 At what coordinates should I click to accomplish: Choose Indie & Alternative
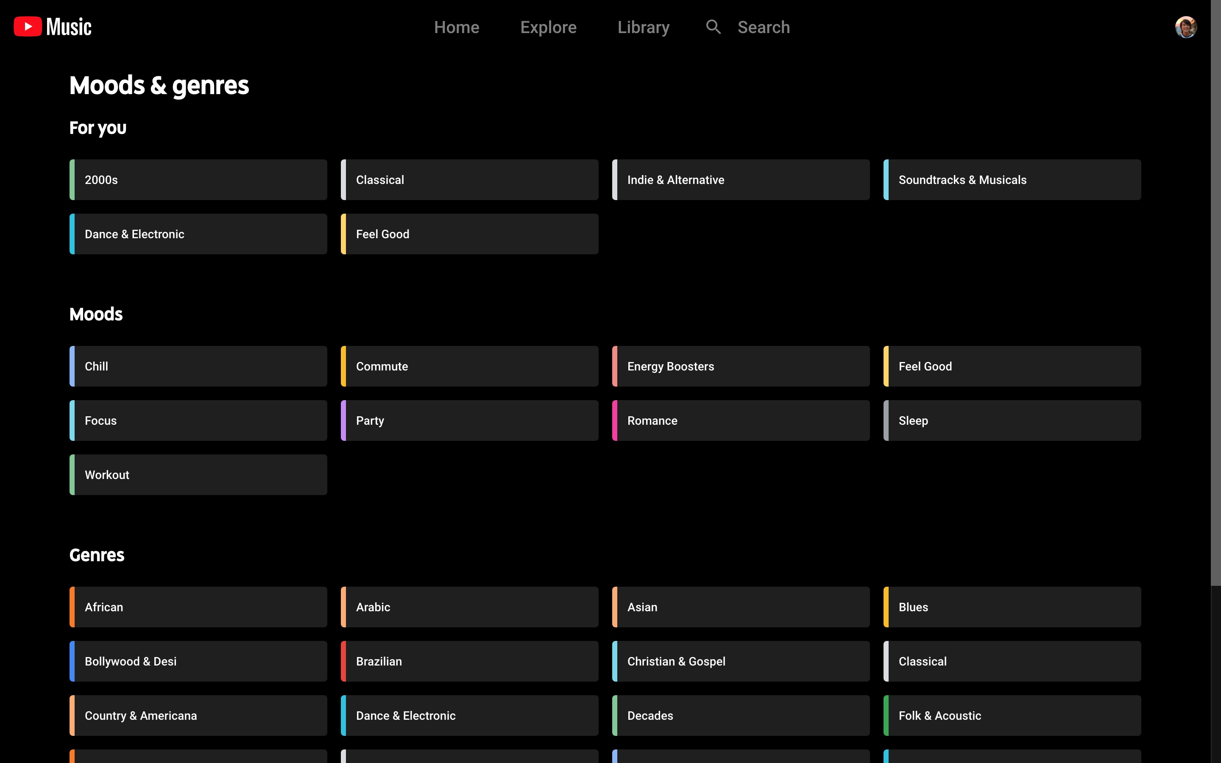(x=740, y=179)
